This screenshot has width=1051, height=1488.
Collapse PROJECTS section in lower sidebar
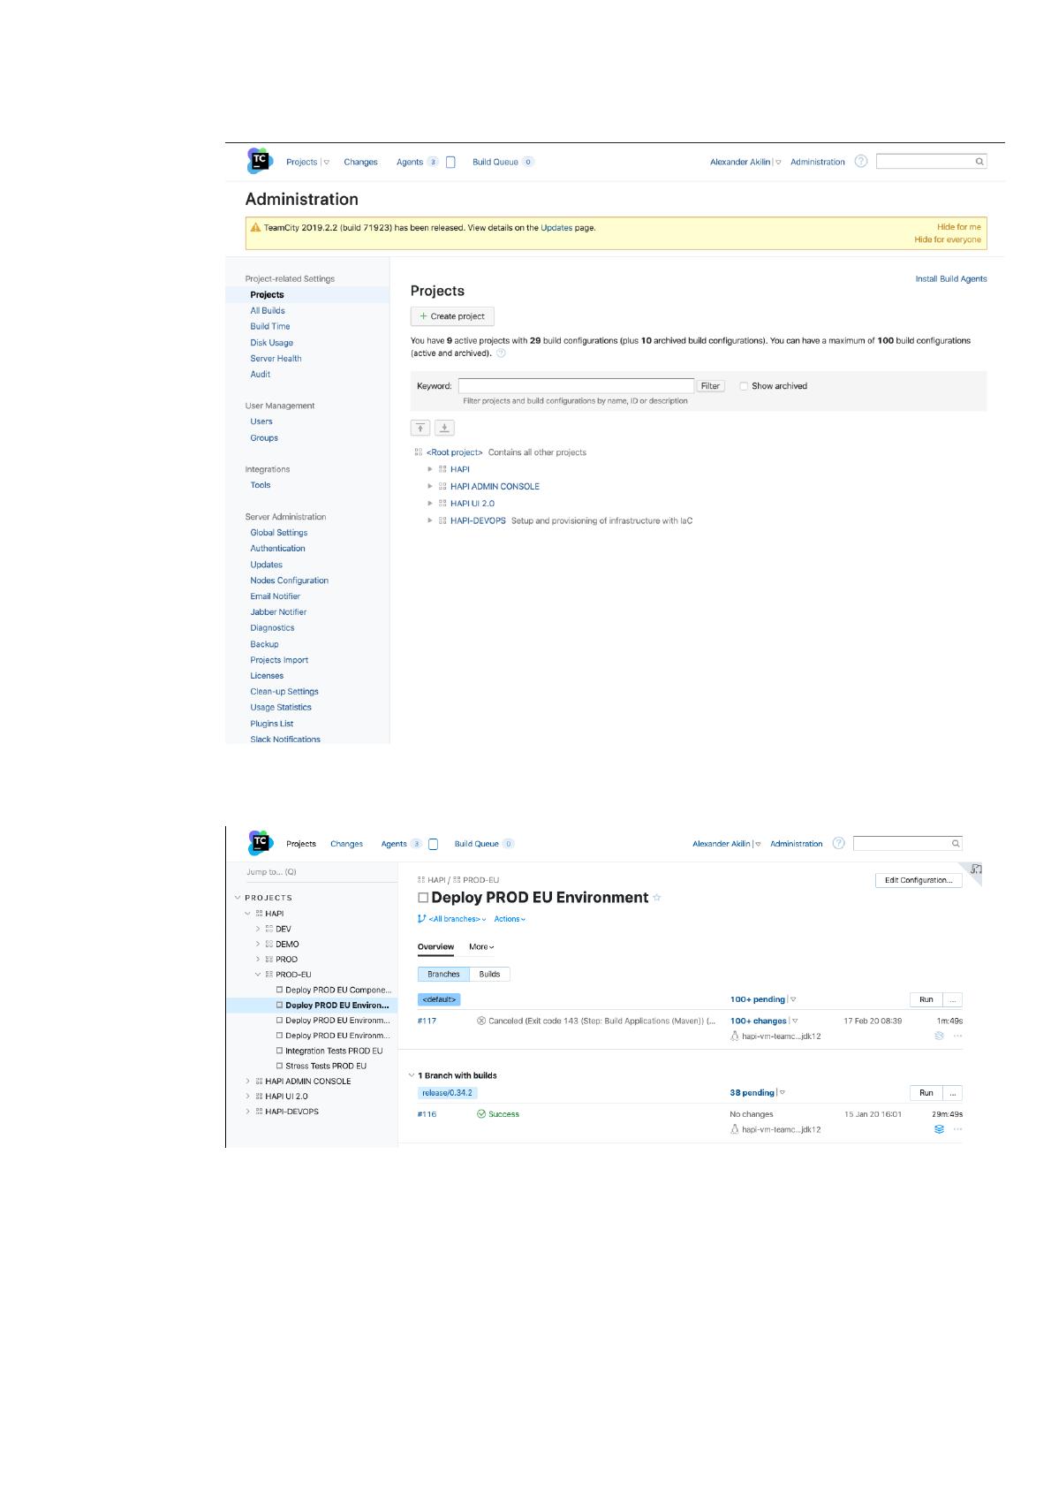click(238, 898)
